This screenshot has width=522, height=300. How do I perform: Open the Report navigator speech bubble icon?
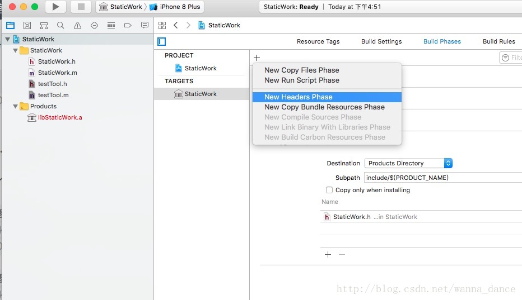click(x=145, y=25)
